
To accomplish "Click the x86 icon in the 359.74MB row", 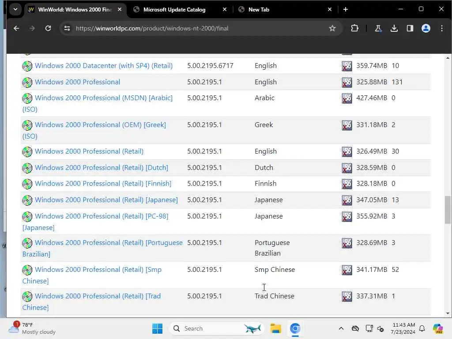I will tap(347, 66).
